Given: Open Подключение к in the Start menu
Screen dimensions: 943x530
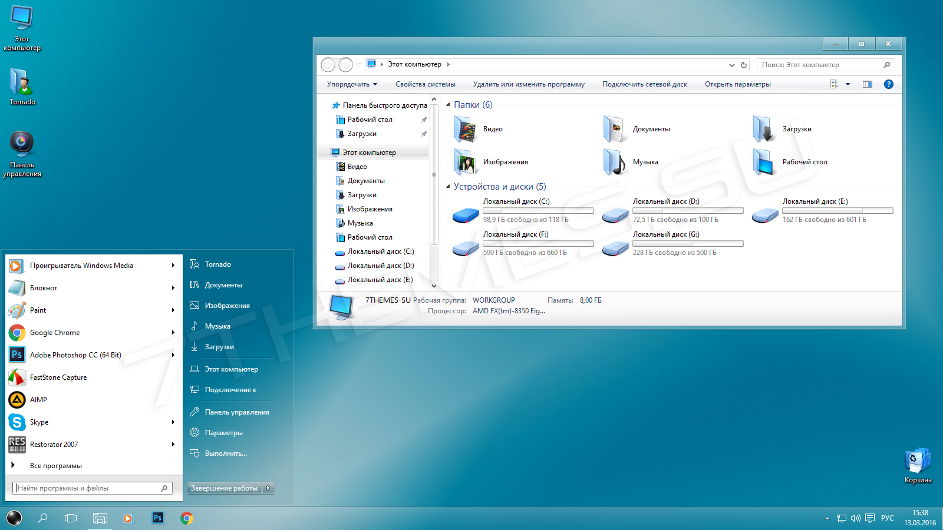Looking at the screenshot, I should pos(231,390).
